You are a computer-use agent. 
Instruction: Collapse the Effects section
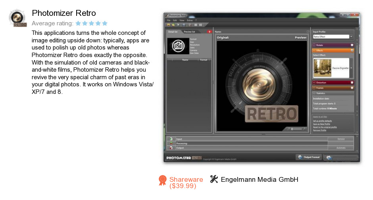314,50
